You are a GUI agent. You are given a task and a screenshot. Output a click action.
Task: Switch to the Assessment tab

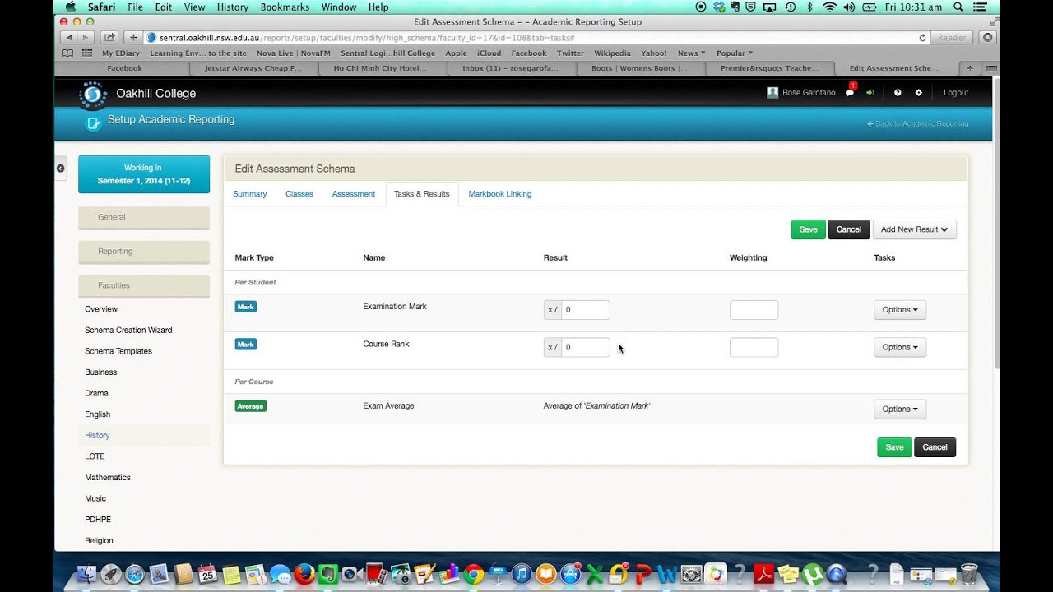point(354,194)
